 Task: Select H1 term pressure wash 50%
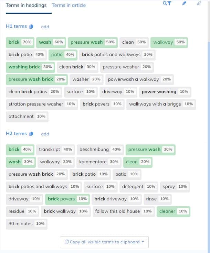click(x=93, y=42)
